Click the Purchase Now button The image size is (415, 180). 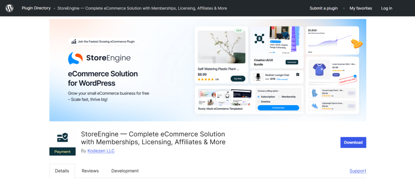tap(278, 108)
